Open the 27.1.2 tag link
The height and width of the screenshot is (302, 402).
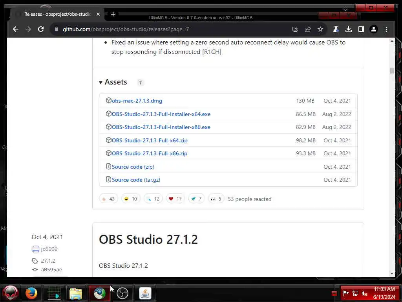coord(48,261)
